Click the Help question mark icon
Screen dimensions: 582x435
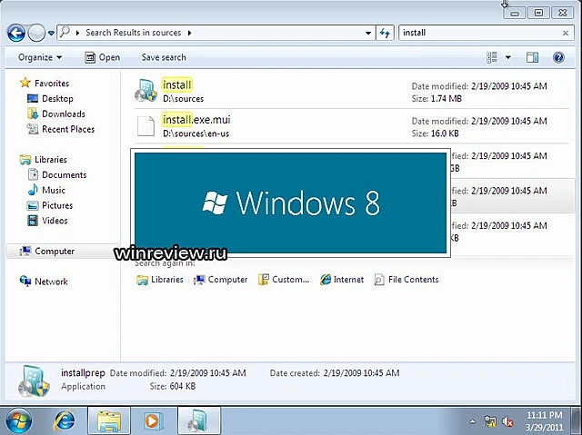click(557, 57)
